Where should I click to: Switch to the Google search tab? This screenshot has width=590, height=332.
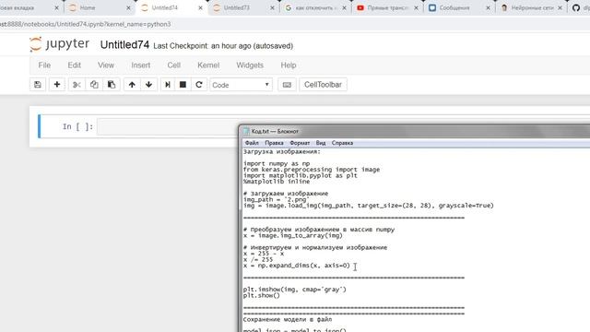[315, 7]
